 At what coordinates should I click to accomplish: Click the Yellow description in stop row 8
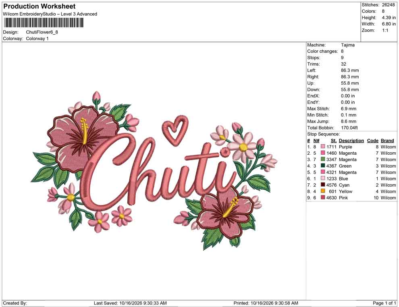point(345,191)
